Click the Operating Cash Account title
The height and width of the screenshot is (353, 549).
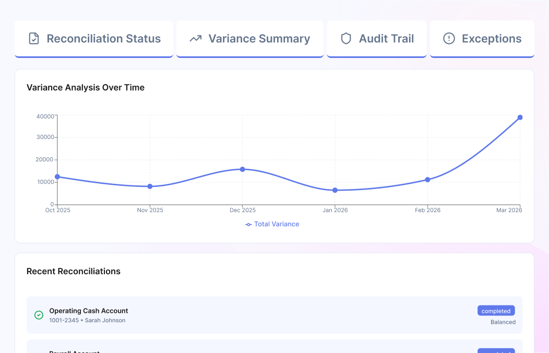pos(89,311)
